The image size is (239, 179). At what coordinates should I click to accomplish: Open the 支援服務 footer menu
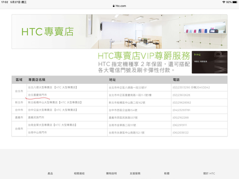[135, 173]
